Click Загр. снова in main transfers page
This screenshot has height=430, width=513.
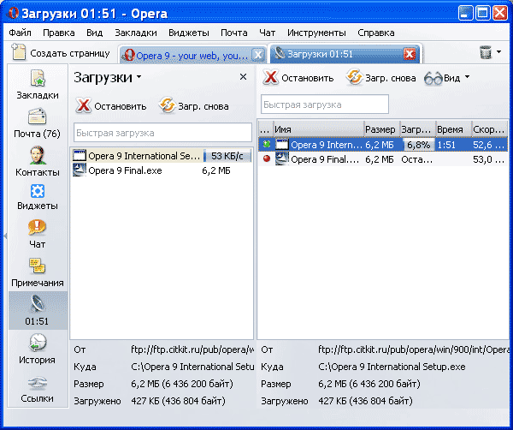pos(381,78)
